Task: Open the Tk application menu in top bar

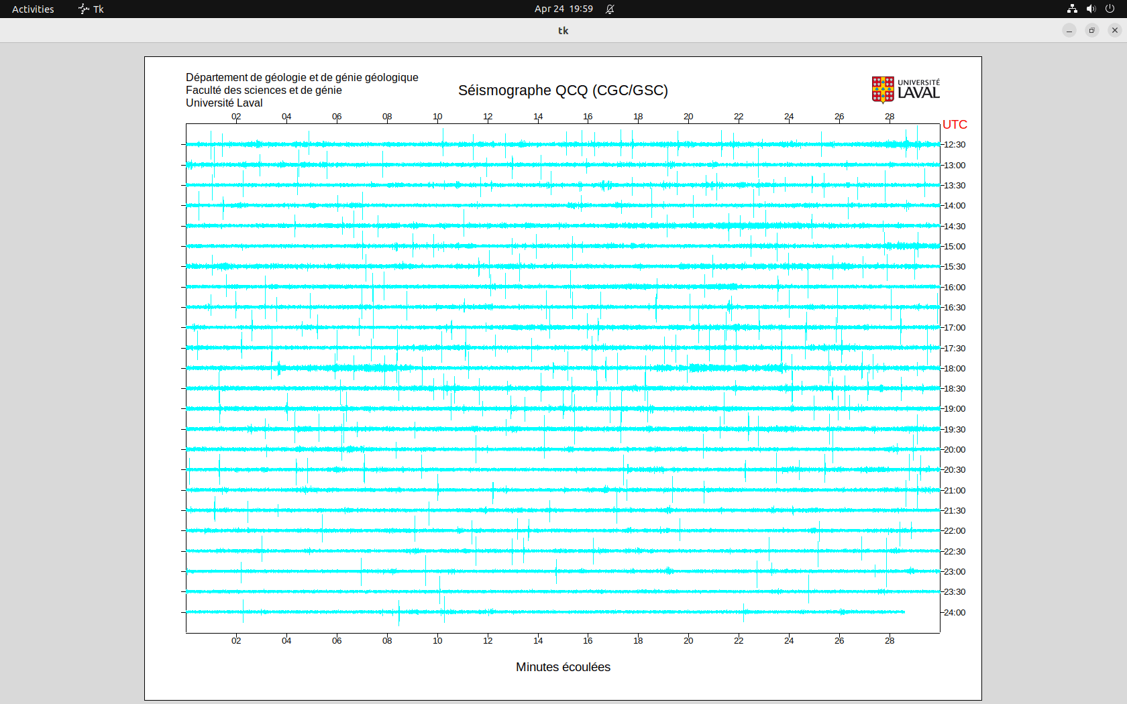Action: [x=91, y=9]
